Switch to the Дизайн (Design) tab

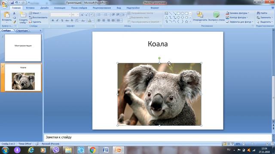[x=44, y=8]
